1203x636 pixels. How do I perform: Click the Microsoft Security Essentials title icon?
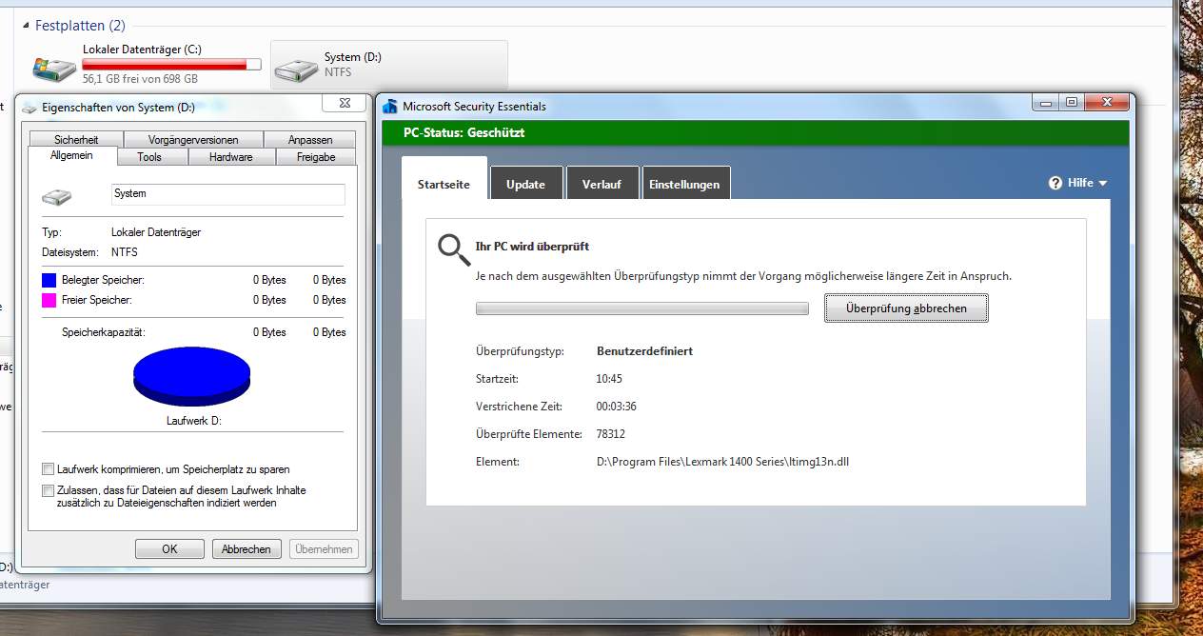(390, 107)
